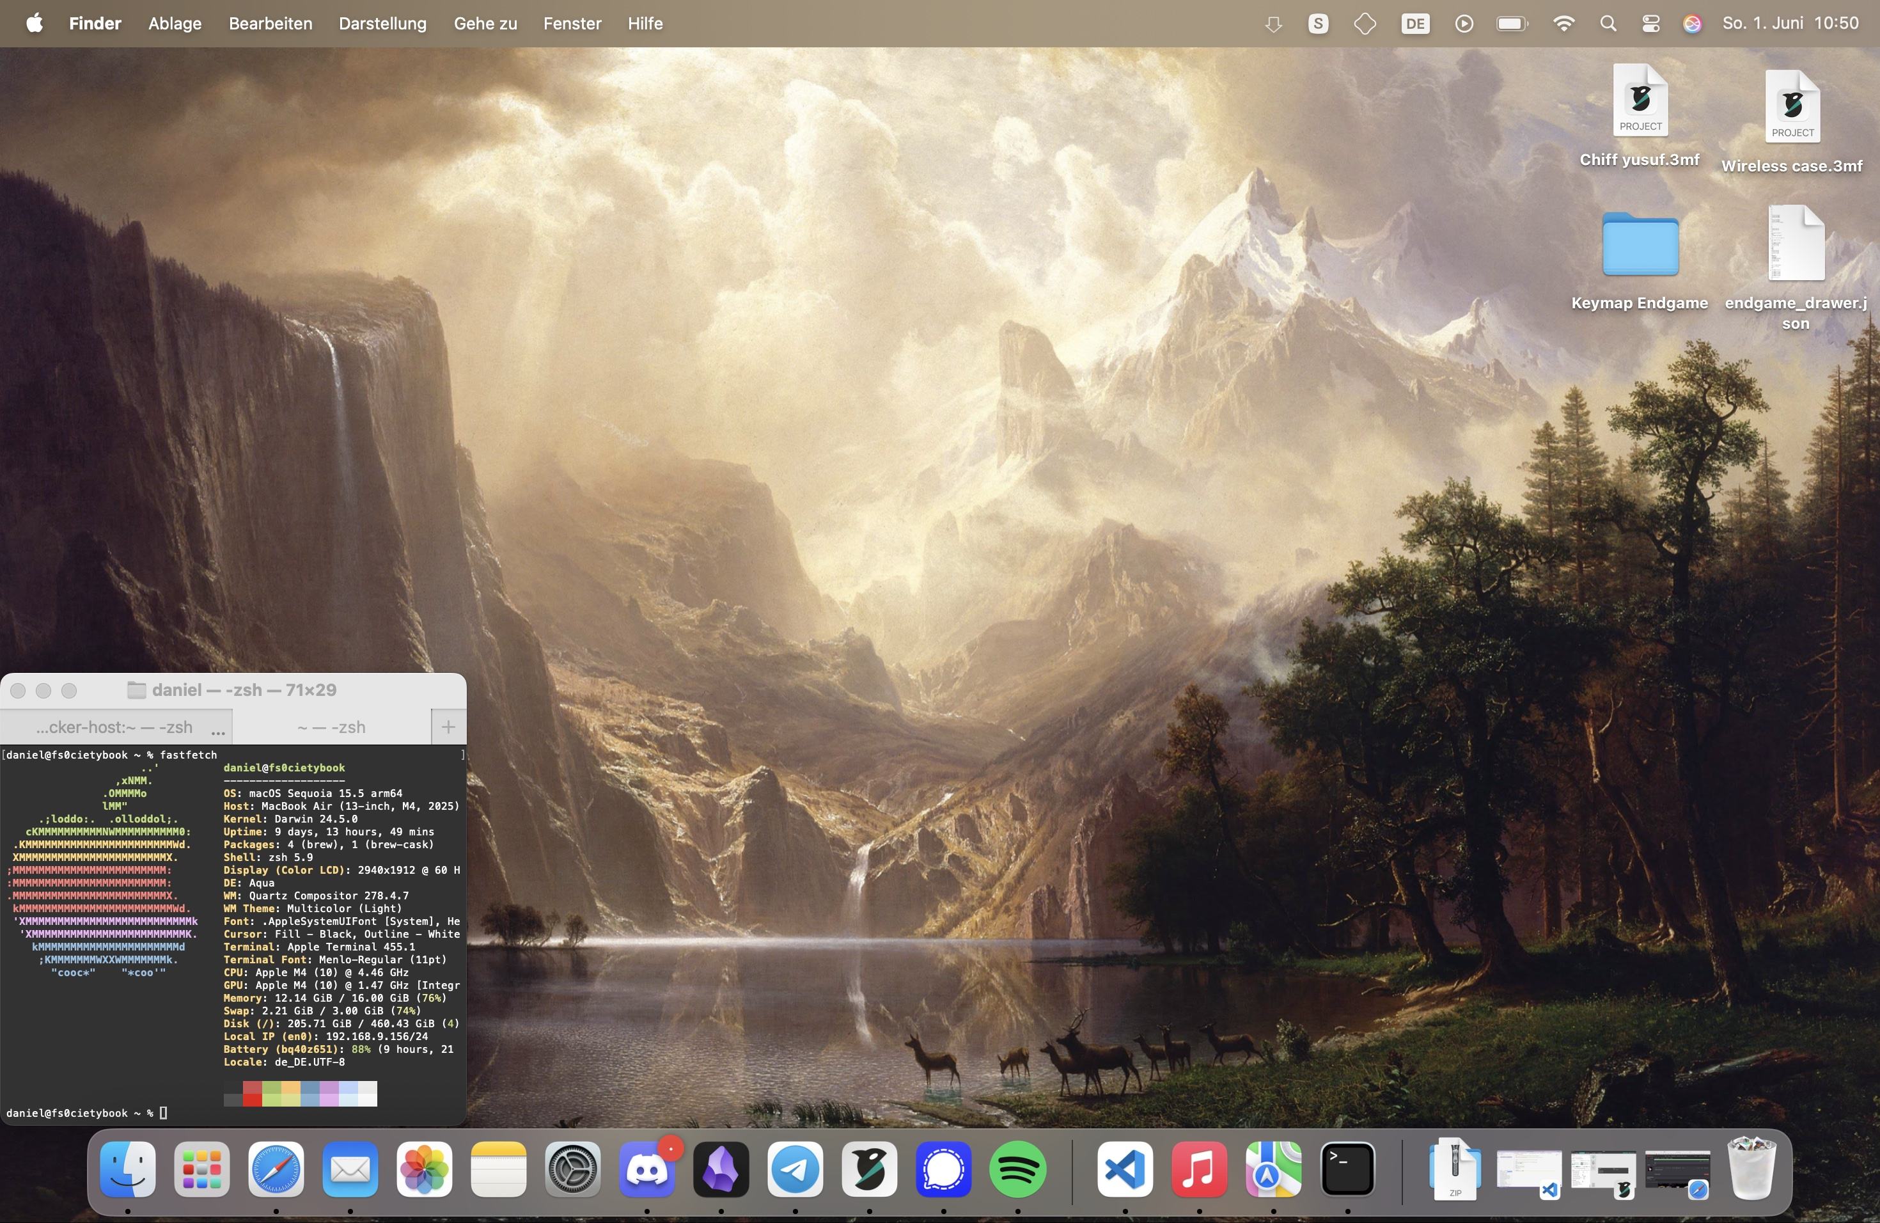Open Spotlight search magnifier
Screen dimensions: 1880x1223
1608,24
